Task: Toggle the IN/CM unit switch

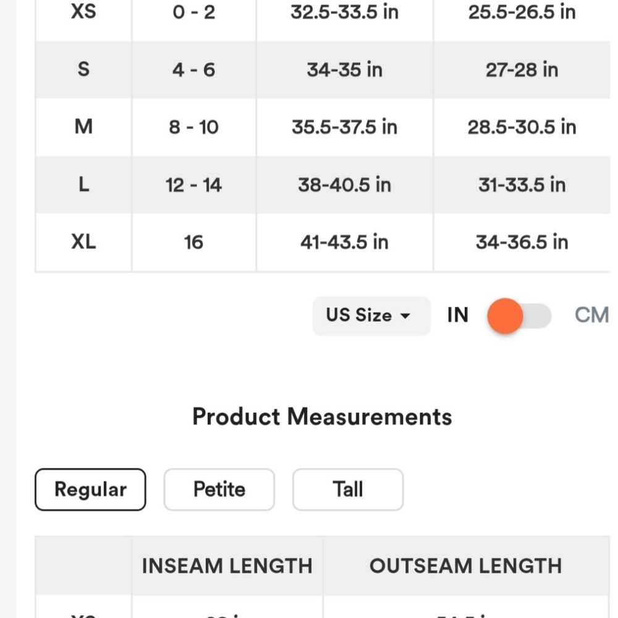Action: pos(519,316)
